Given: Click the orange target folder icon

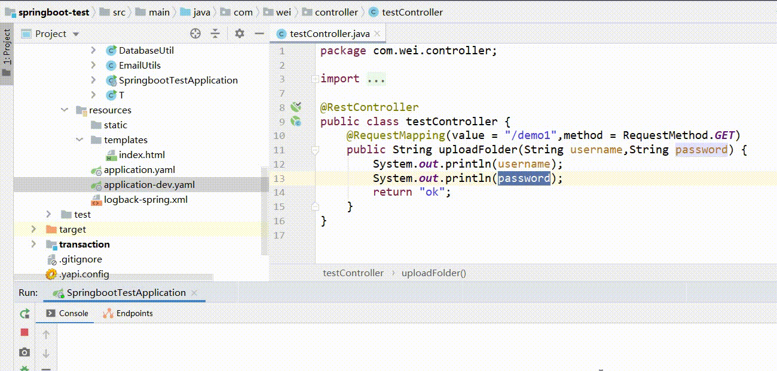Looking at the screenshot, I should tap(51, 229).
